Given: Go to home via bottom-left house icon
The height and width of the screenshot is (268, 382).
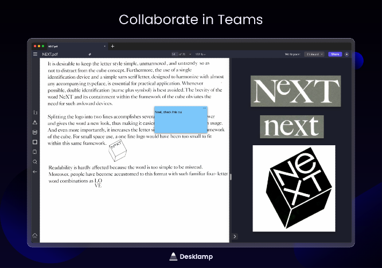Looking at the screenshot, I should point(35,235).
